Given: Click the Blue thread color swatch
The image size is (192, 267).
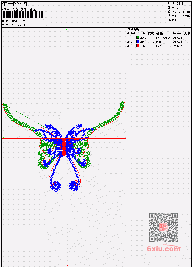Looking at the screenshot, I should (x=138, y=42).
